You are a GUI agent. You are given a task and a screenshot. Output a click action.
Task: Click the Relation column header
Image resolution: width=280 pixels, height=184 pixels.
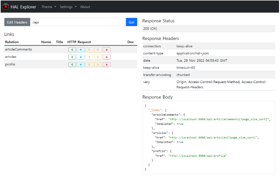[x=12, y=42]
